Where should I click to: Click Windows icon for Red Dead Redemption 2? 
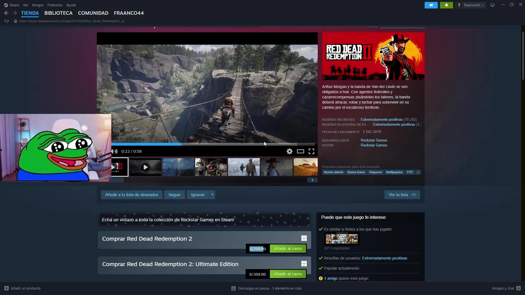point(304,238)
